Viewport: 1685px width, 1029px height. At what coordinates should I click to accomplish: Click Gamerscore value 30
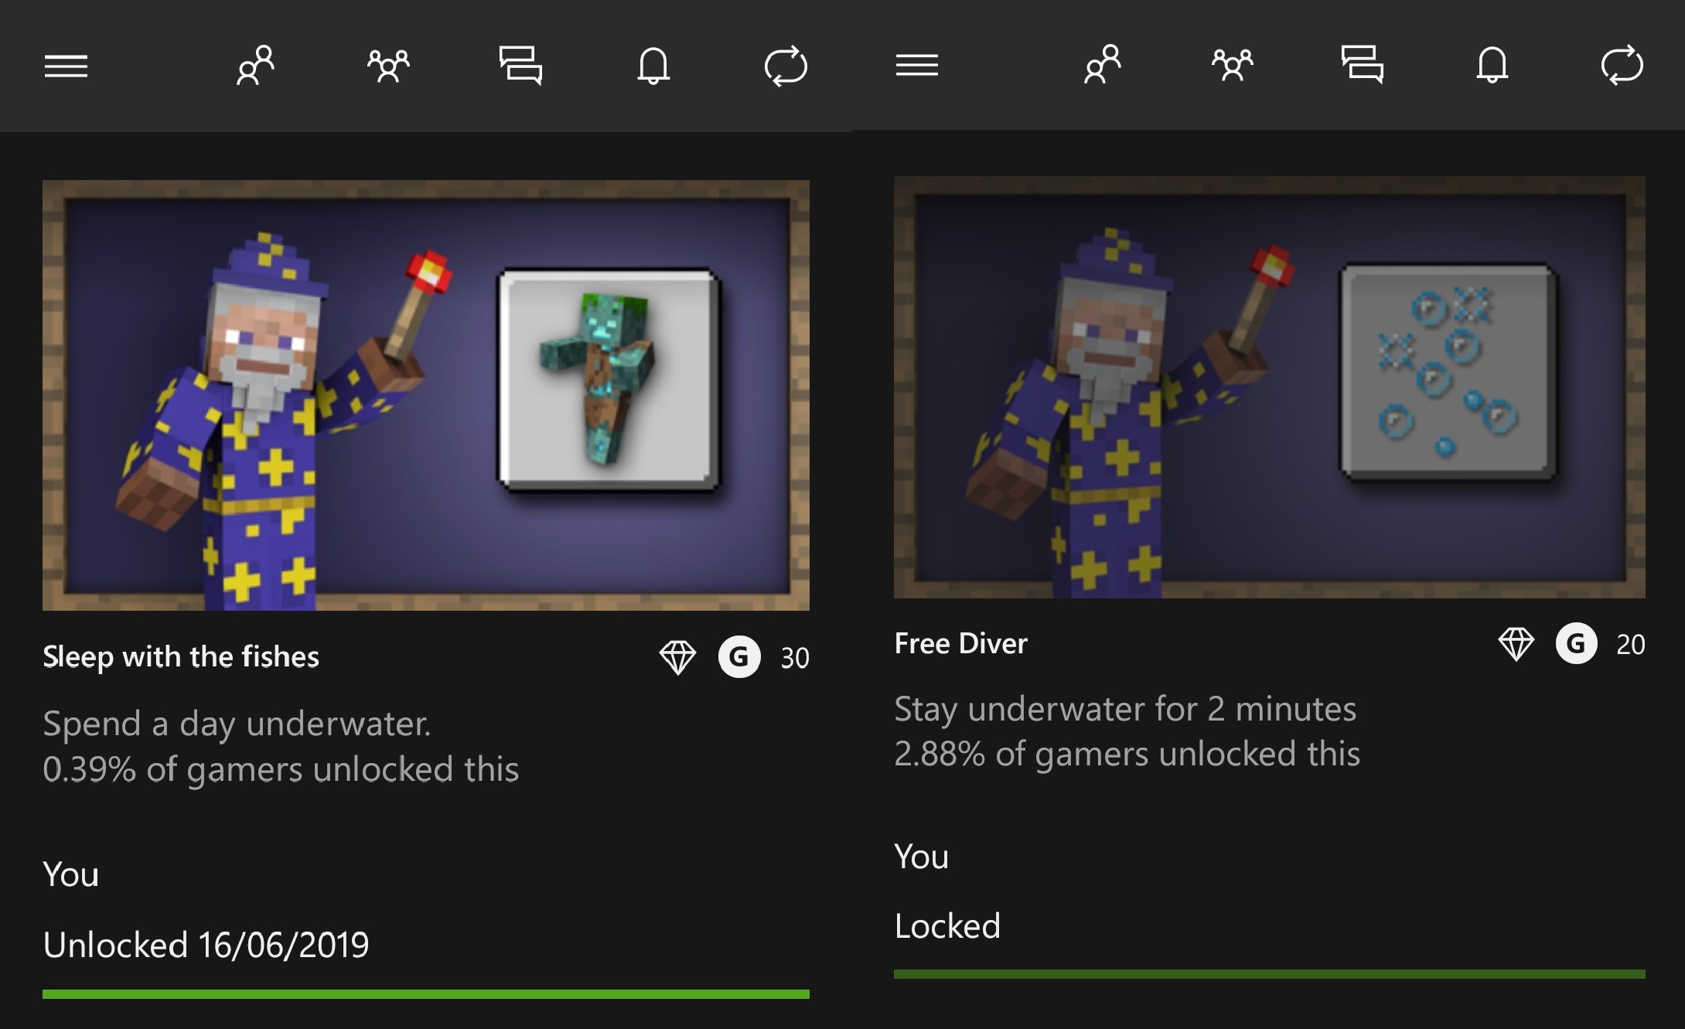[795, 658]
